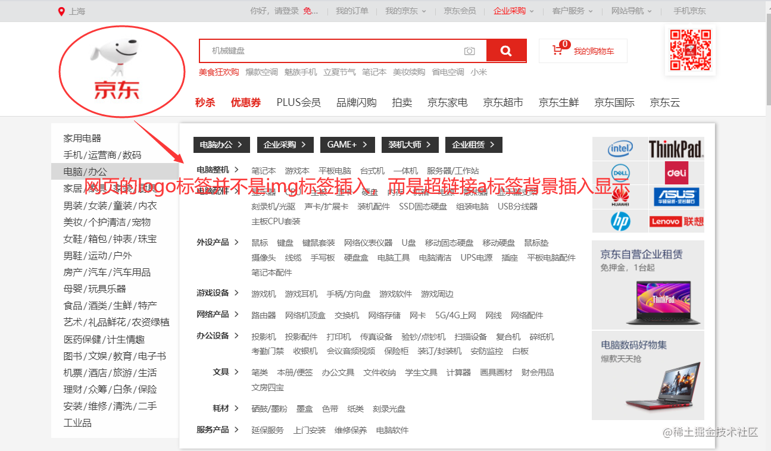Select 家用电器 in the category sidebar

pyautogui.click(x=83, y=138)
